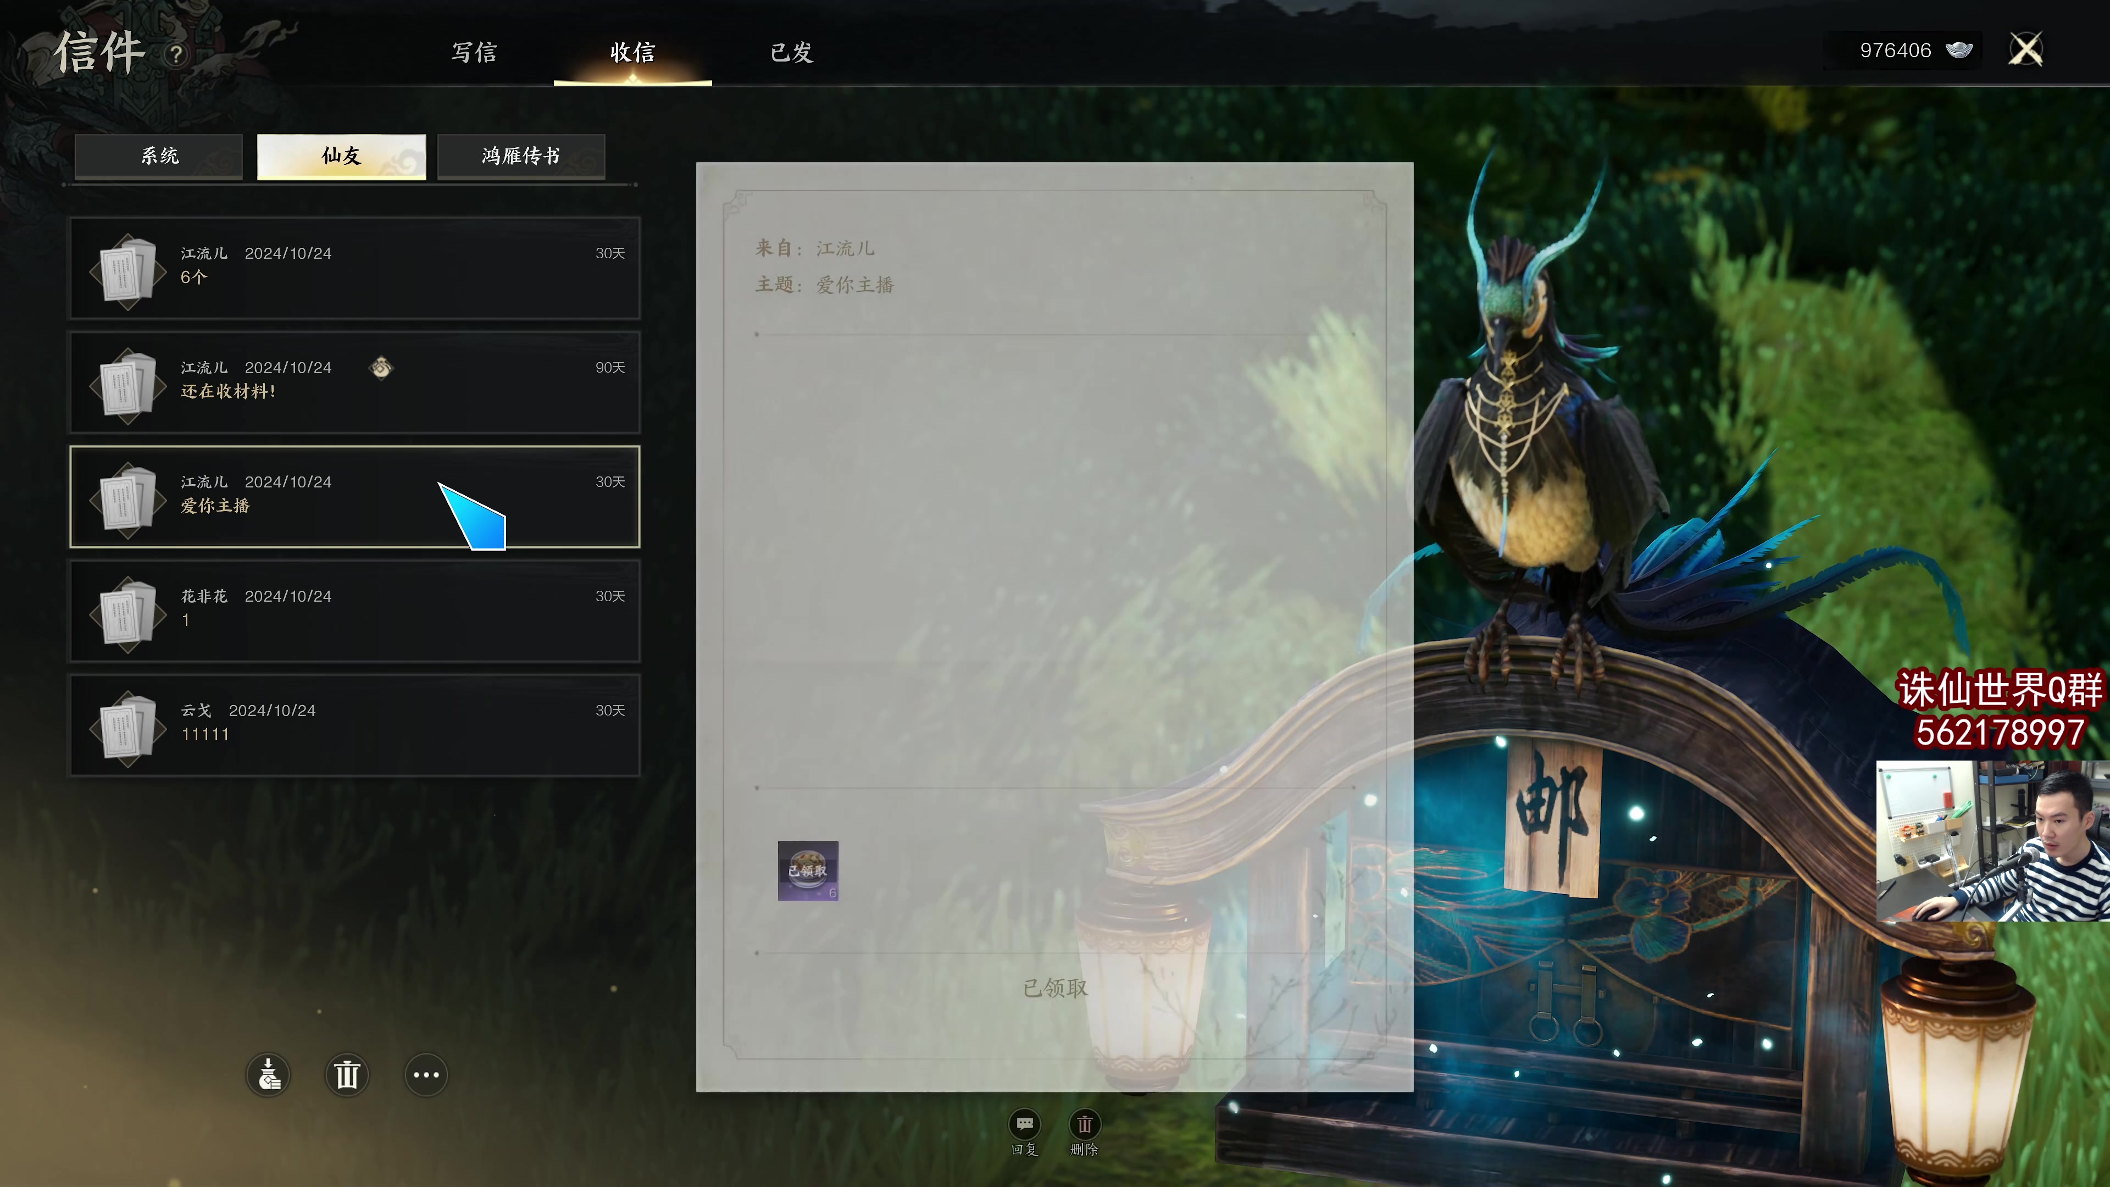The image size is (2110, 1187).
Task: Click the 976406 currency amount
Action: [1895, 51]
